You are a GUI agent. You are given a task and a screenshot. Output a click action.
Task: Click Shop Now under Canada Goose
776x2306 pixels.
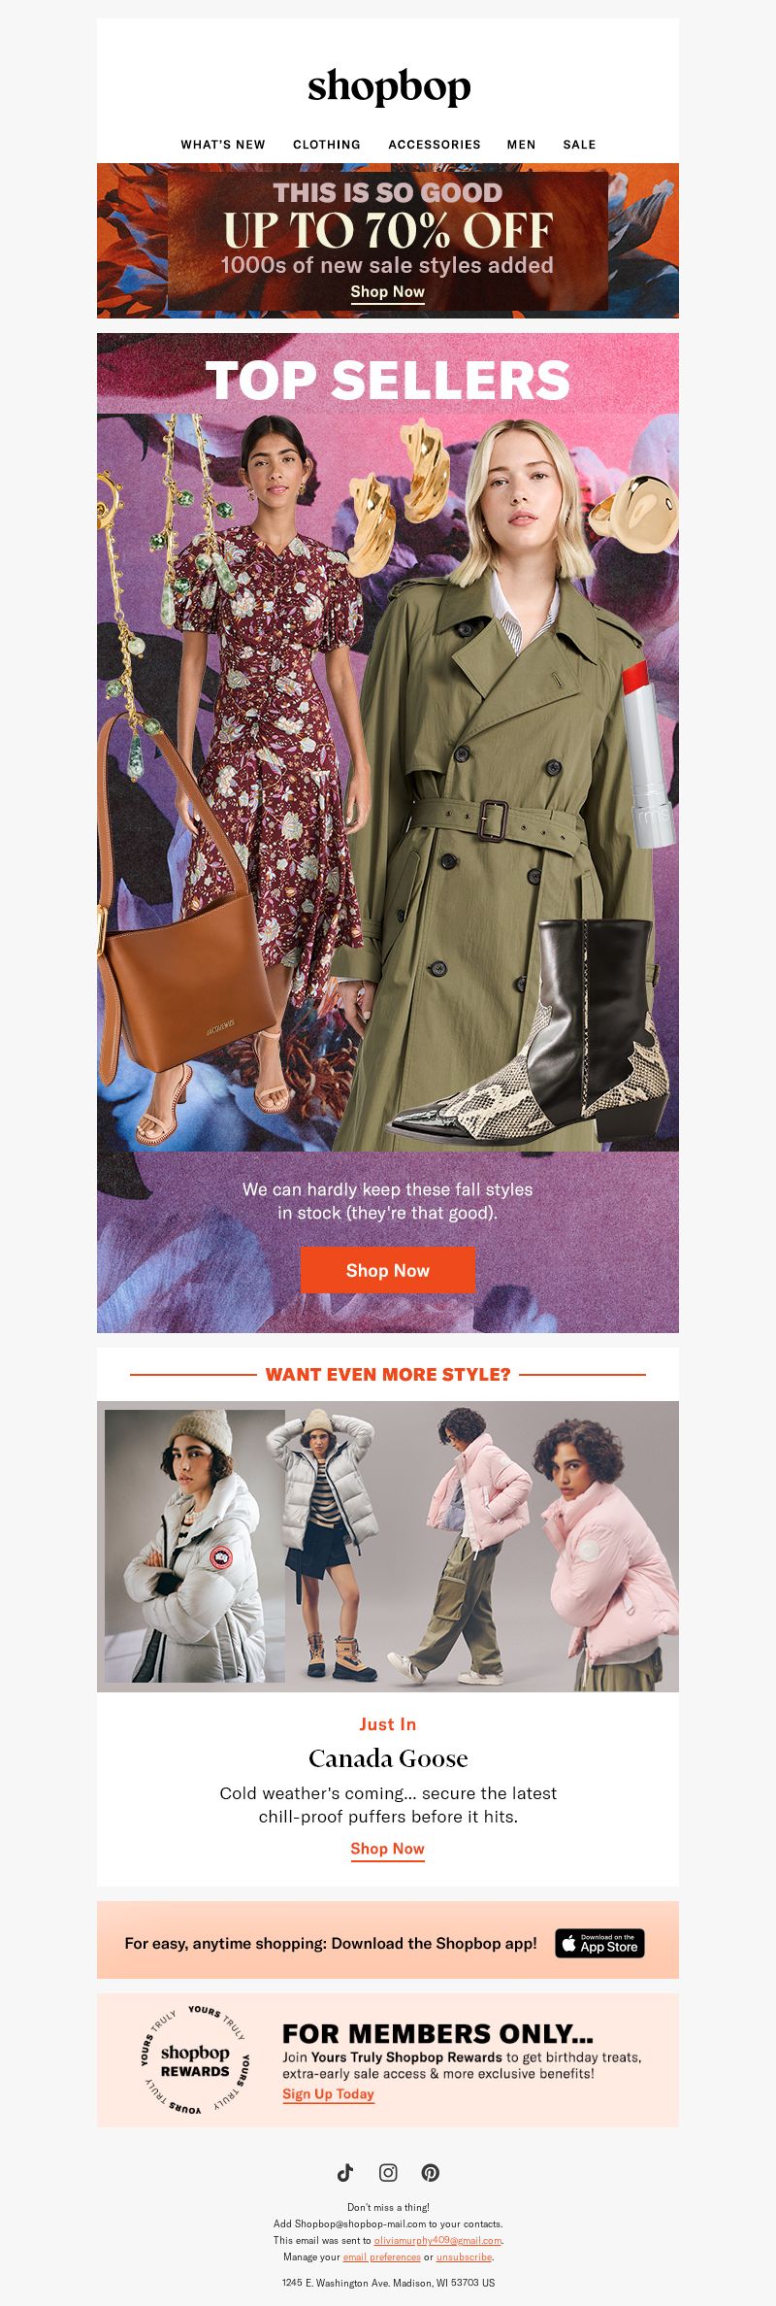click(388, 1849)
